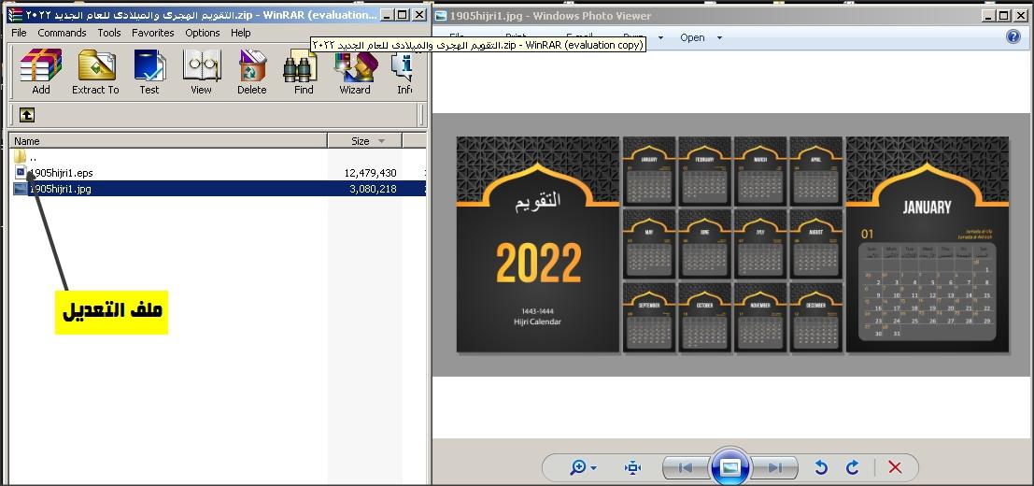Open the Commands menu
Screen dimensions: 1034x486
click(x=62, y=33)
